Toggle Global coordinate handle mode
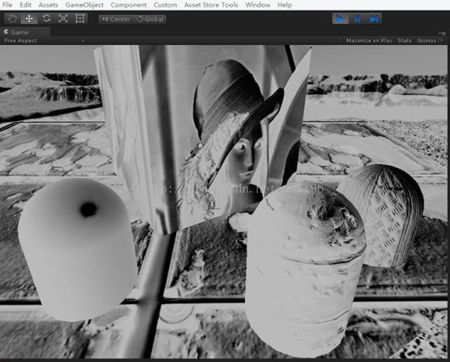450x362 pixels. click(x=151, y=19)
